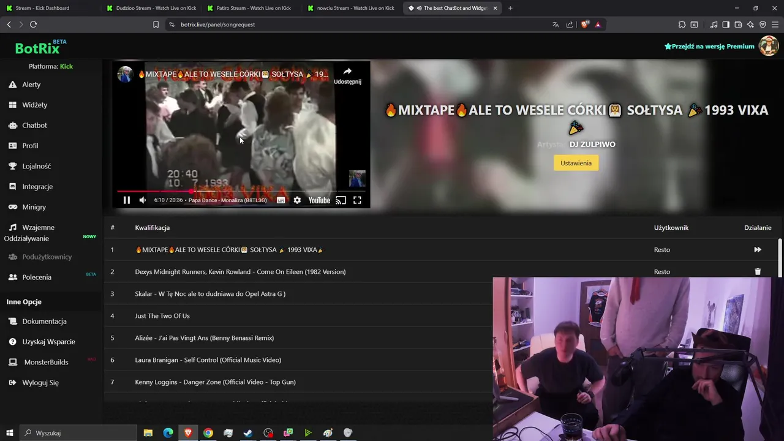Open the translate page icon
This screenshot has width=784, height=441.
pyautogui.click(x=556, y=24)
